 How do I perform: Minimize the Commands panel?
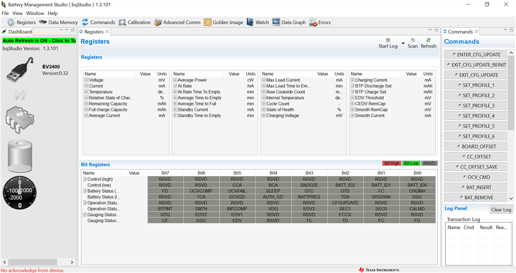tap(505, 30)
